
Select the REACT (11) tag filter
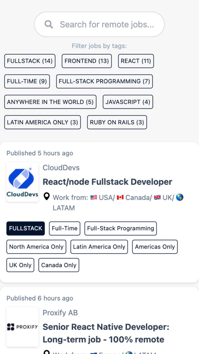pyautogui.click(x=136, y=61)
